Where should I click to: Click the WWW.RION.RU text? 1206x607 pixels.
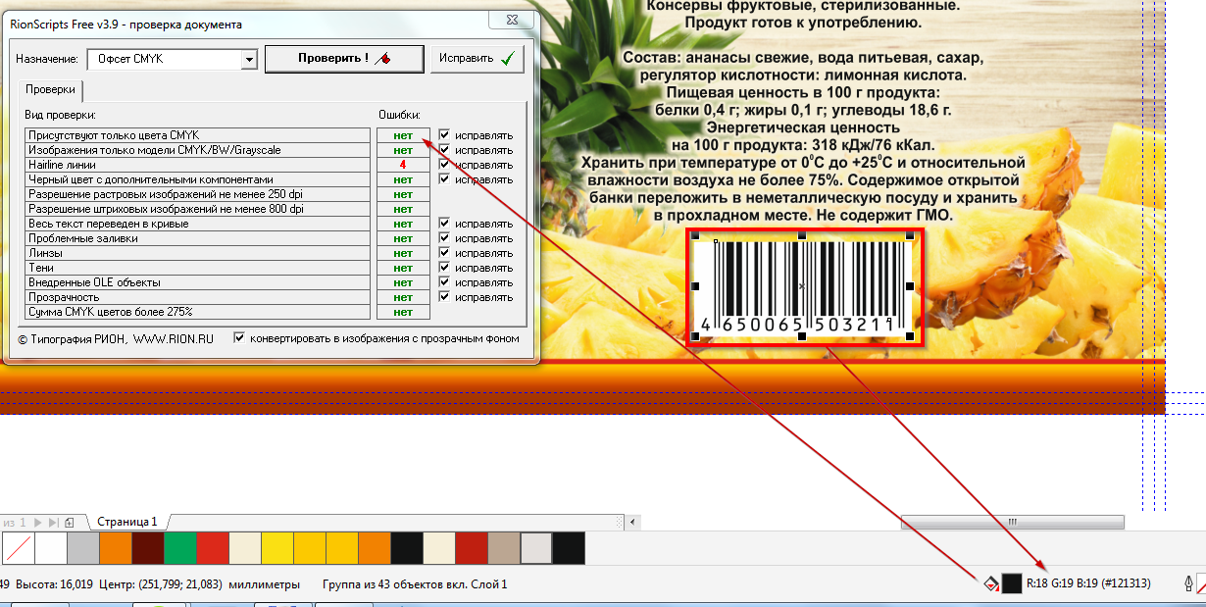[x=174, y=338]
